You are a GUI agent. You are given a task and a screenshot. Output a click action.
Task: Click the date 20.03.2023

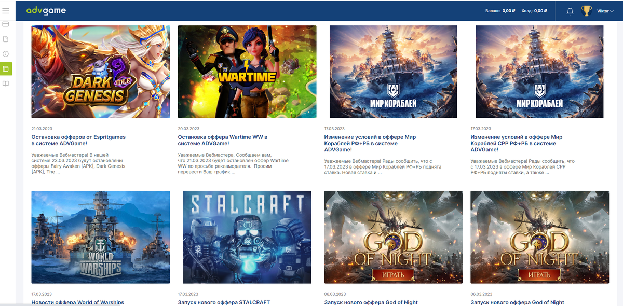(x=188, y=128)
